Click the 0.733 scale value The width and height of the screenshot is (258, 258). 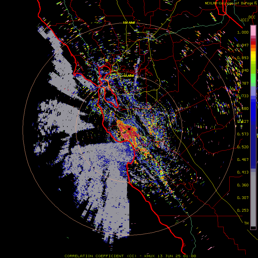[x=243, y=96]
